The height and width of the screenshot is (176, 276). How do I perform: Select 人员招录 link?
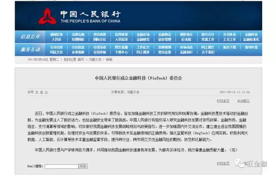point(121,40)
